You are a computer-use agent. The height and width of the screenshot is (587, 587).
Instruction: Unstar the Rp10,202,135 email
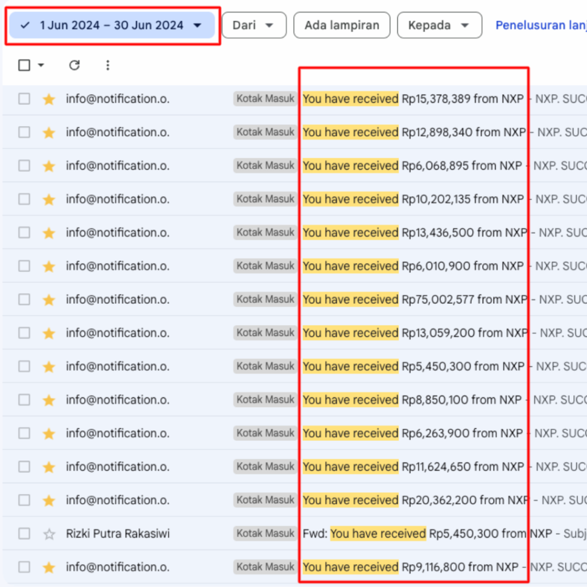pos(49,199)
